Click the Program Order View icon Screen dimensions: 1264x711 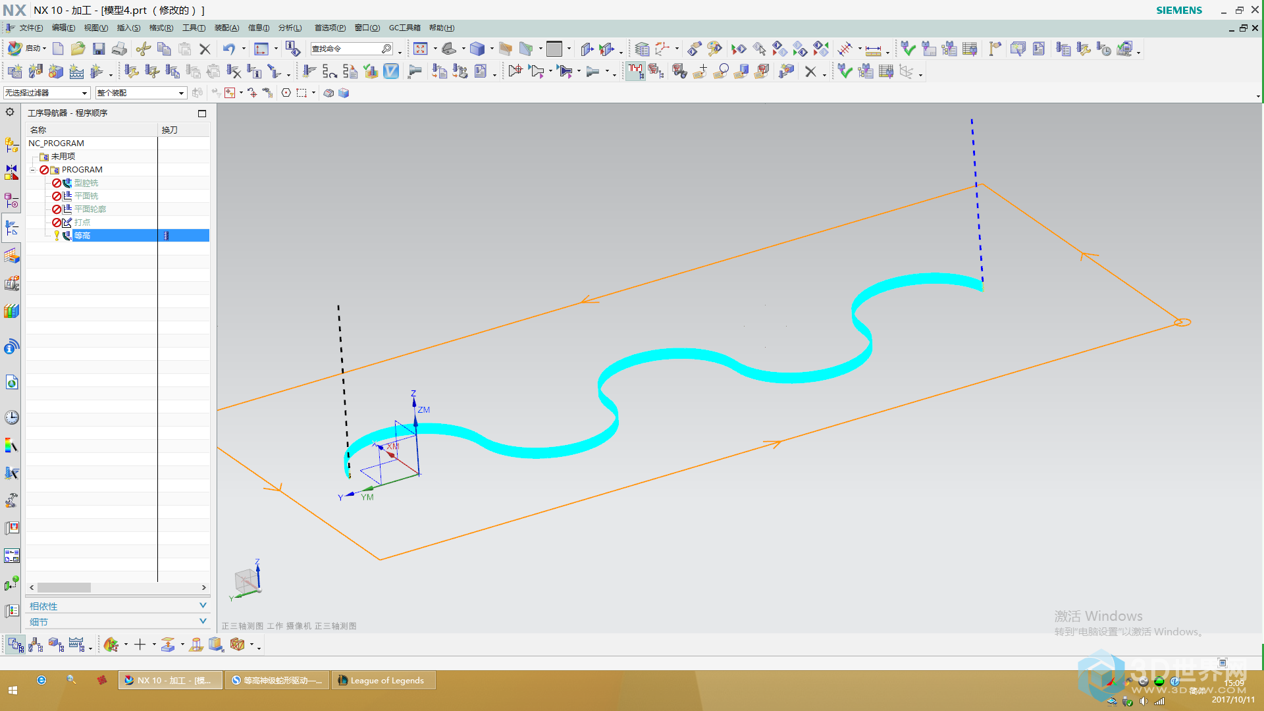(x=16, y=645)
